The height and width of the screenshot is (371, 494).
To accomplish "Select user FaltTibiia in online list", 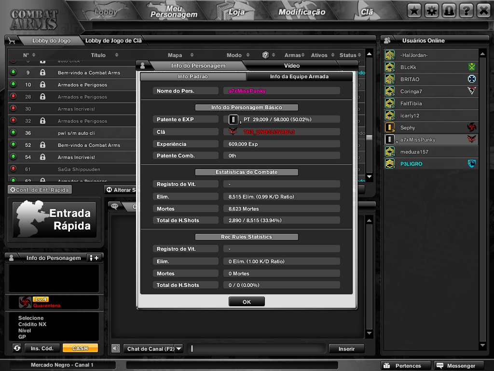I will (431, 103).
